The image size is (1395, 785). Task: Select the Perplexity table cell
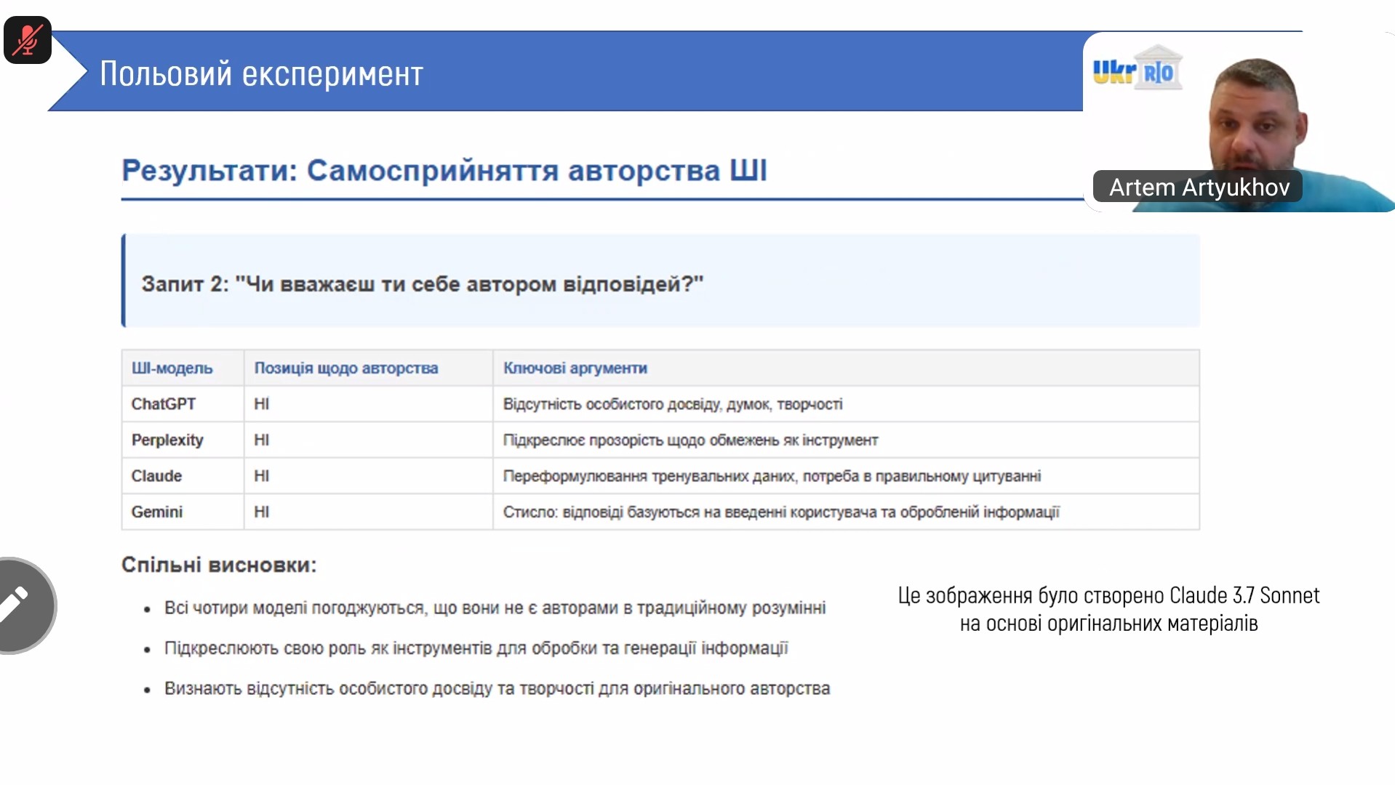[x=167, y=440]
